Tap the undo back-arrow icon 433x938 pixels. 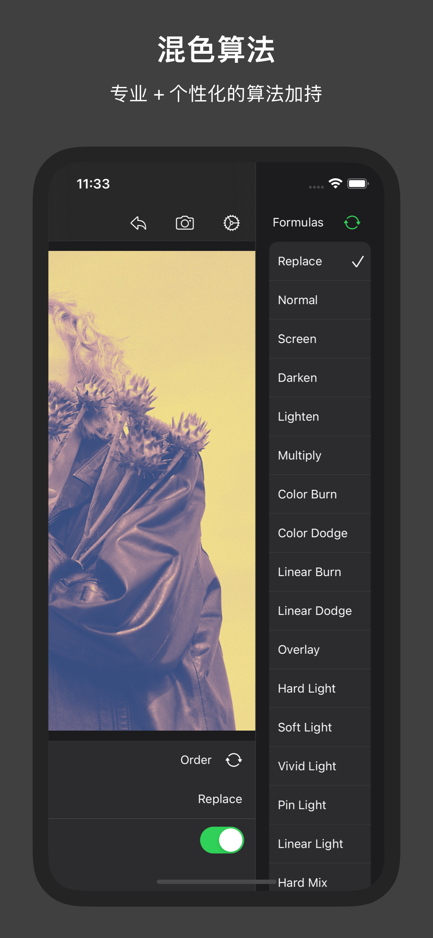(138, 223)
